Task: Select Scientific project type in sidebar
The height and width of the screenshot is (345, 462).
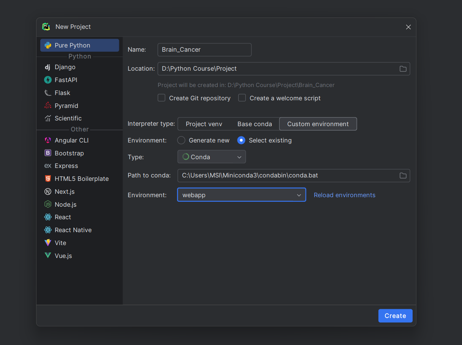Action: click(x=68, y=118)
